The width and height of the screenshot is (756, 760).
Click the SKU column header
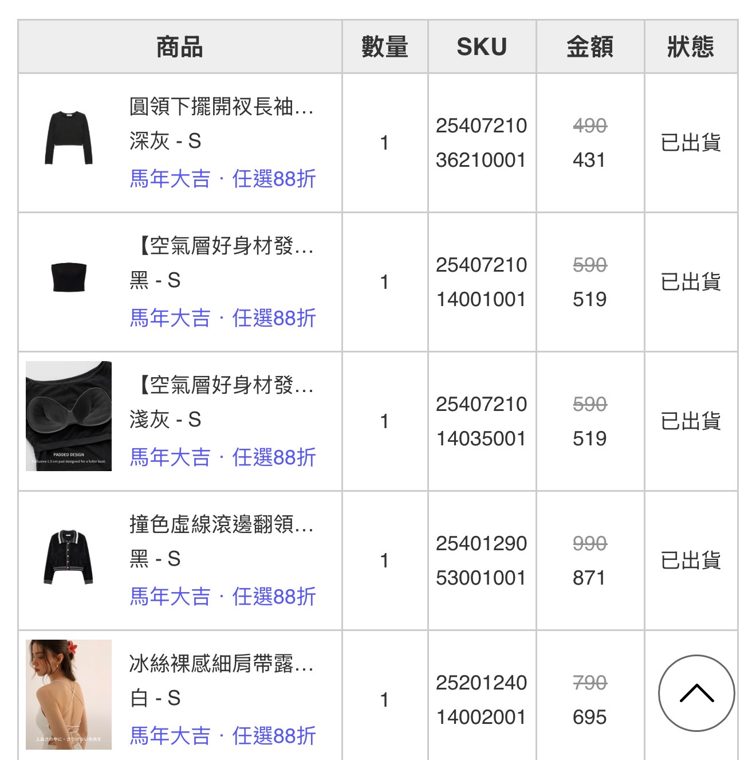coord(482,47)
